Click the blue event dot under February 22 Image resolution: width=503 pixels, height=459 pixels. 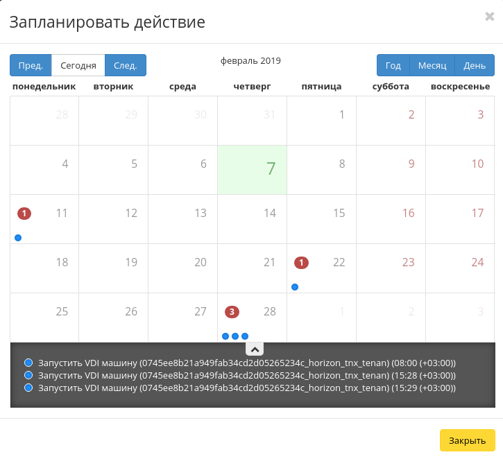click(x=295, y=287)
